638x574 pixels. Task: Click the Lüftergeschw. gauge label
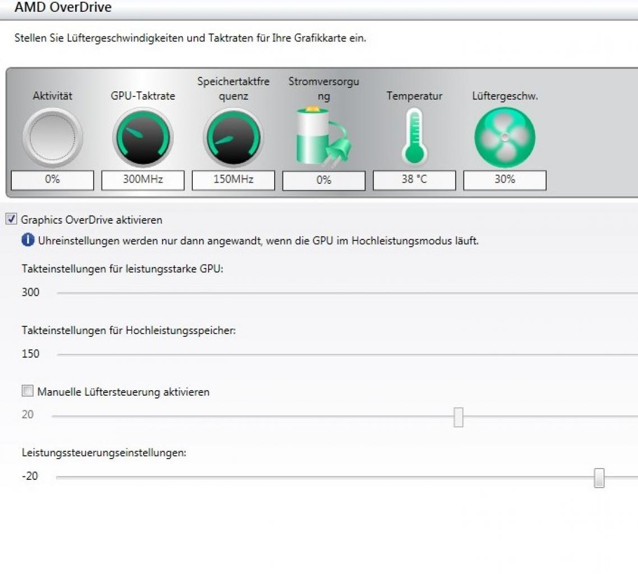point(505,96)
